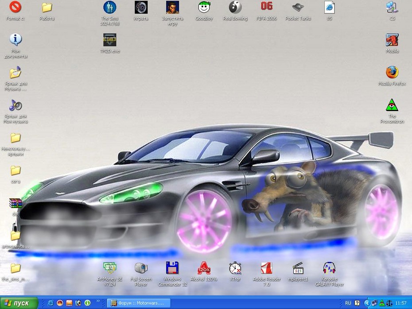Open the пуск Start menu
Screen dimensions: 412x309
pyautogui.click(x=19, y=303)
